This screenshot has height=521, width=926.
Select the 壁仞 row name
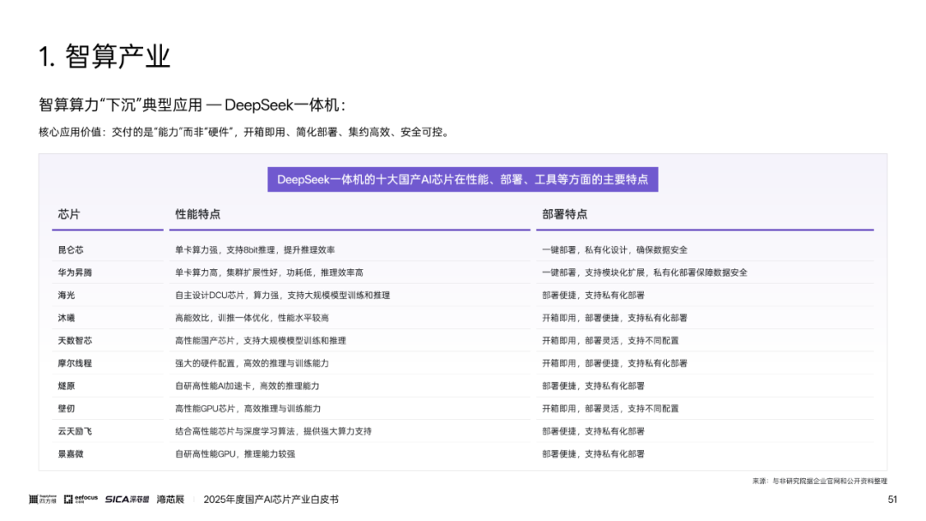66,408
